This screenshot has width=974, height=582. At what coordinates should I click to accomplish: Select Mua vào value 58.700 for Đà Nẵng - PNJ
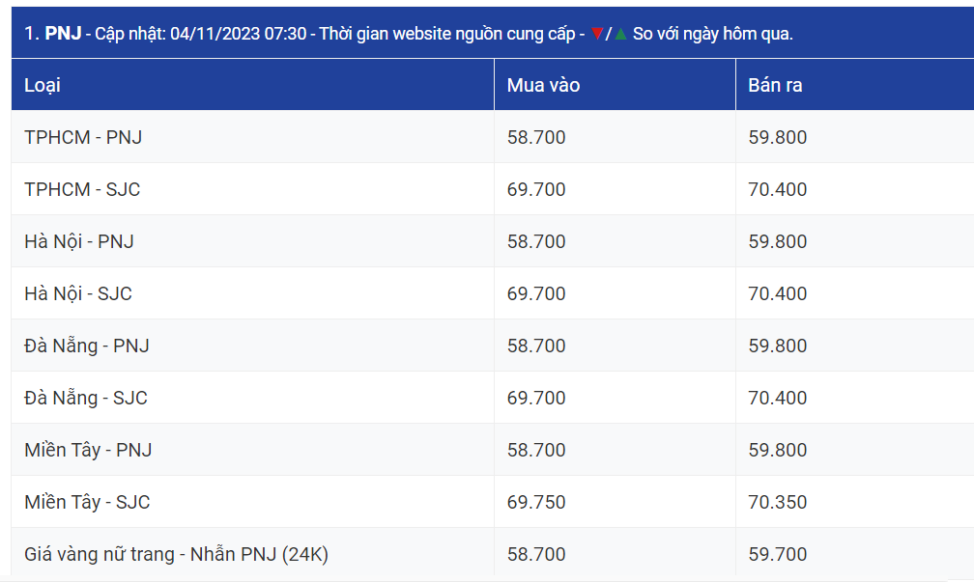tap(536, 346)
